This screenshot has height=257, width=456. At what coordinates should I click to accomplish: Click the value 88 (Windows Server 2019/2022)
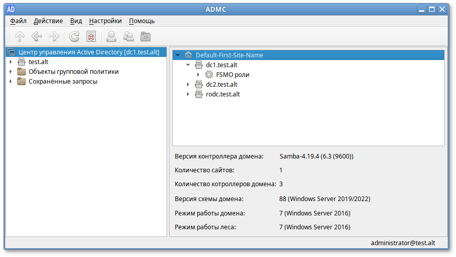[324, 199]
